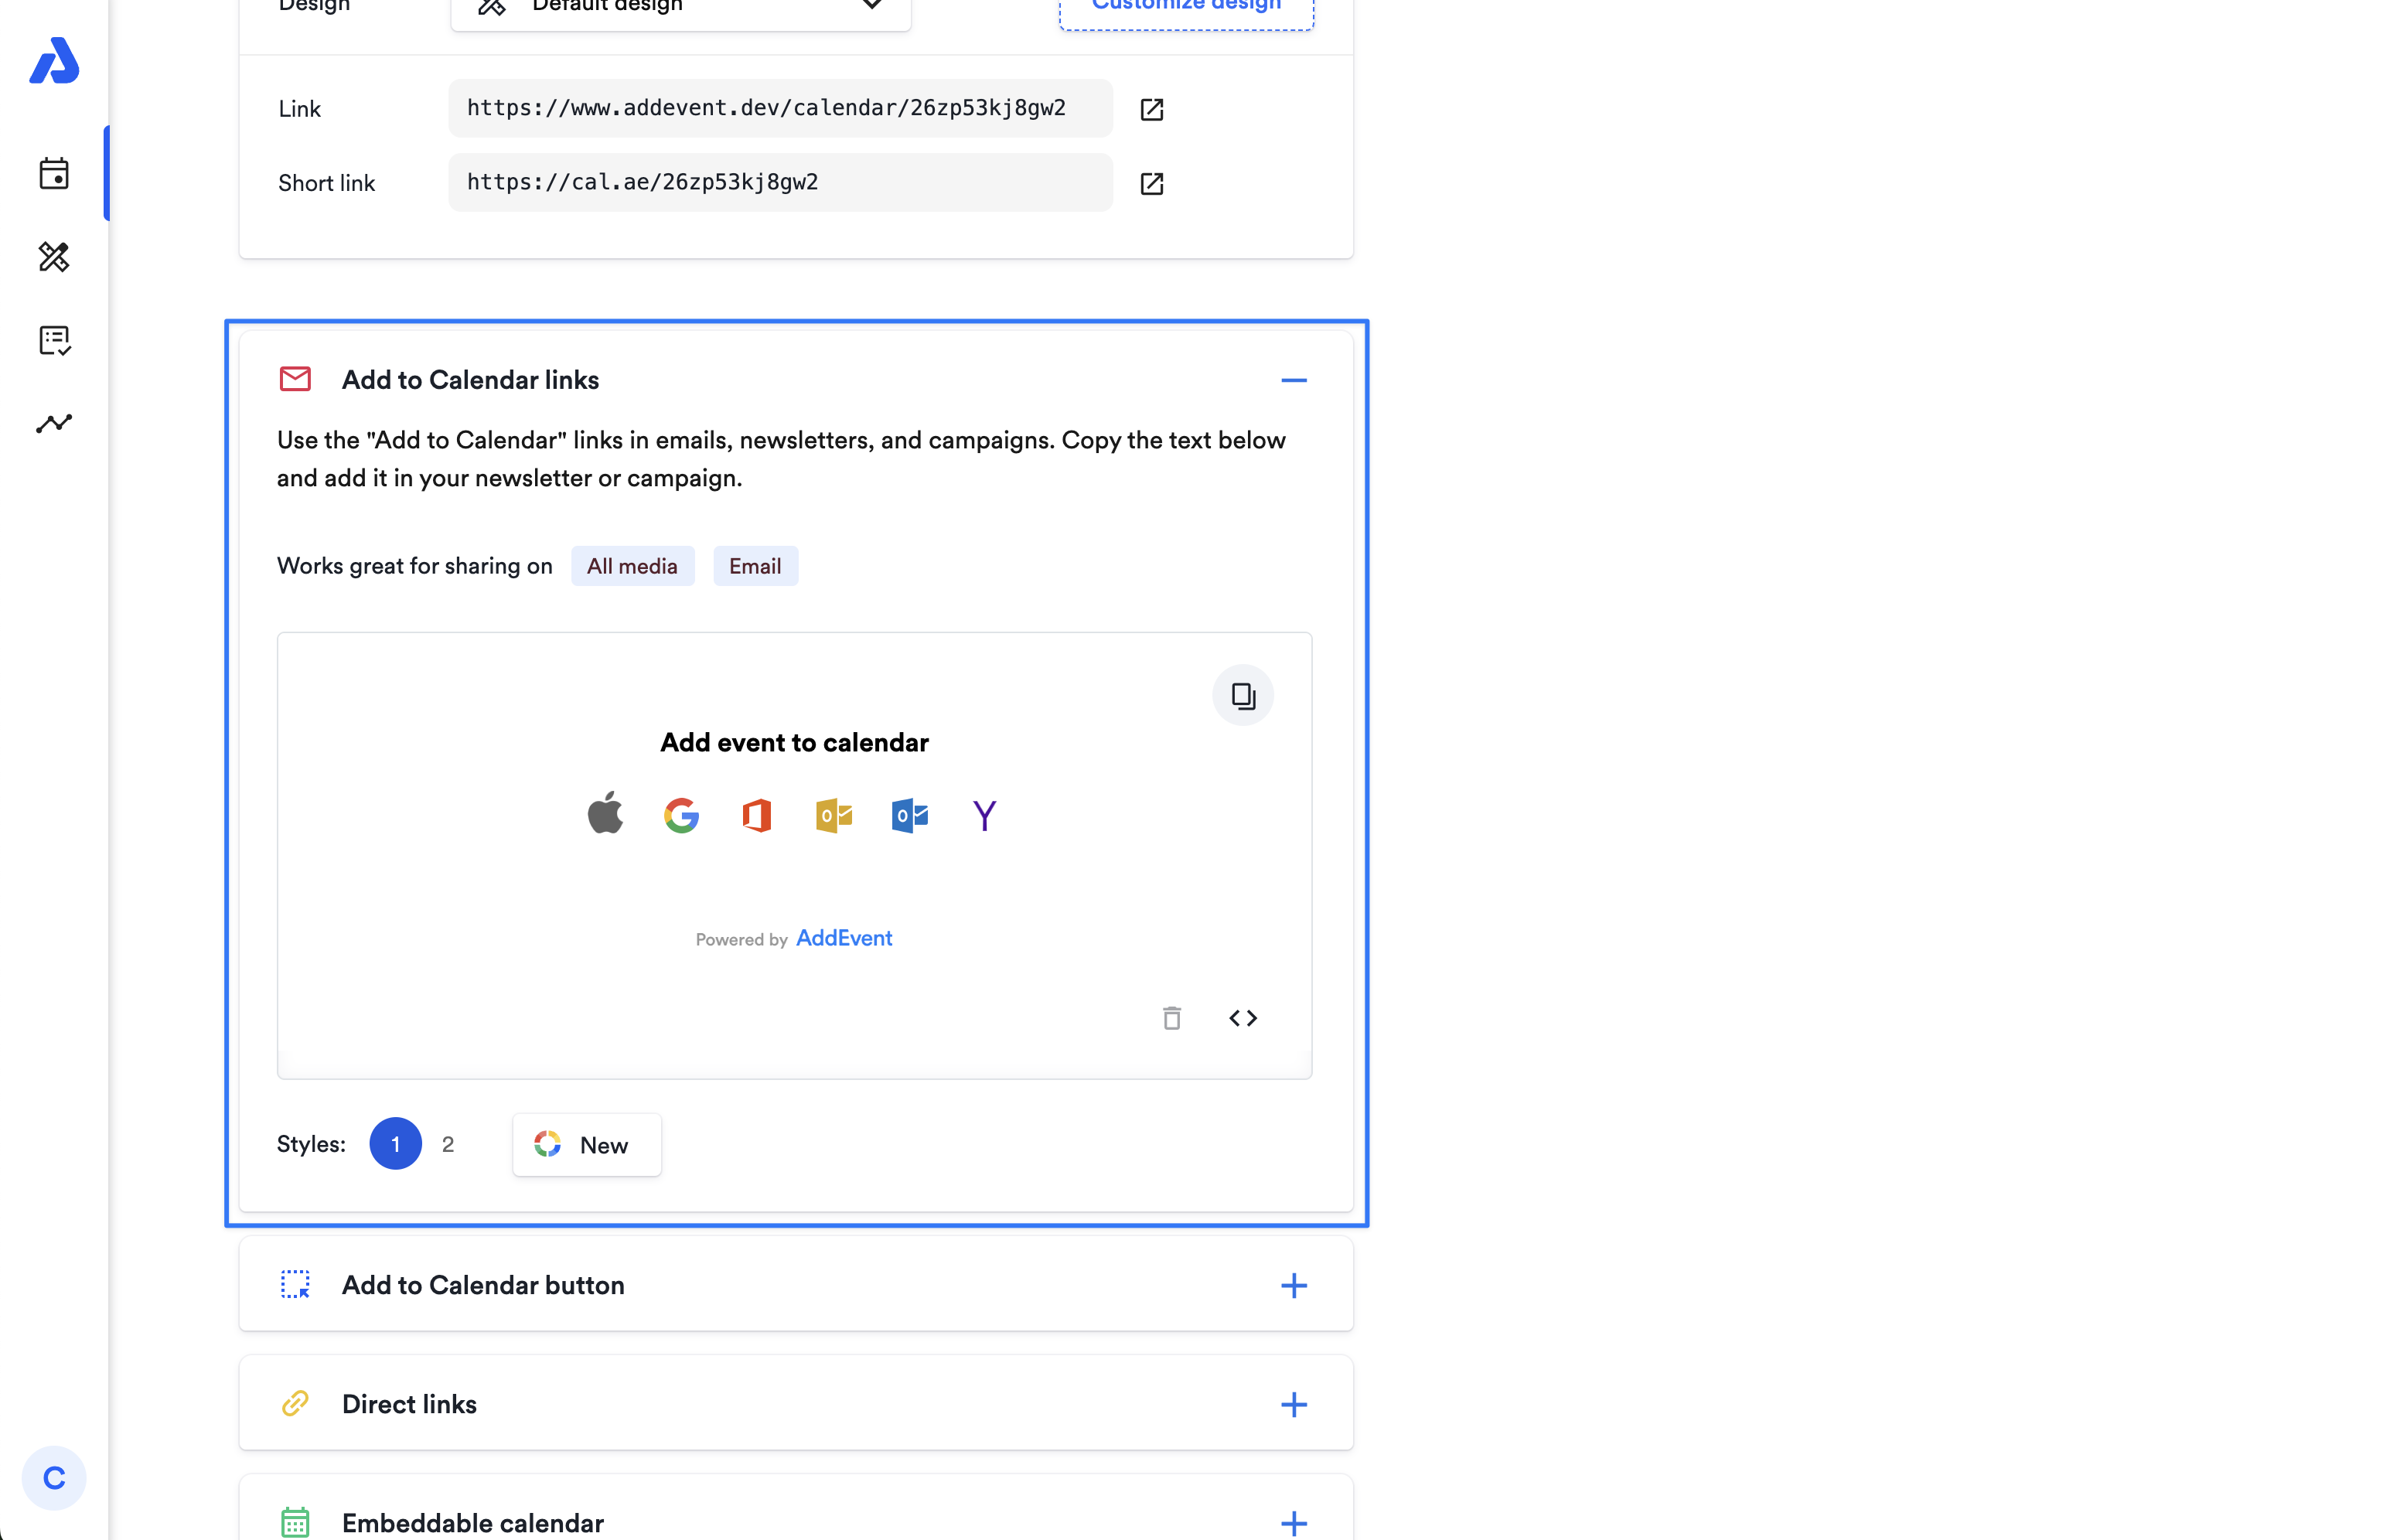Screen dimensions: 2383x1540
Task: Click the trash icon in preview
Action: 1171,1018
